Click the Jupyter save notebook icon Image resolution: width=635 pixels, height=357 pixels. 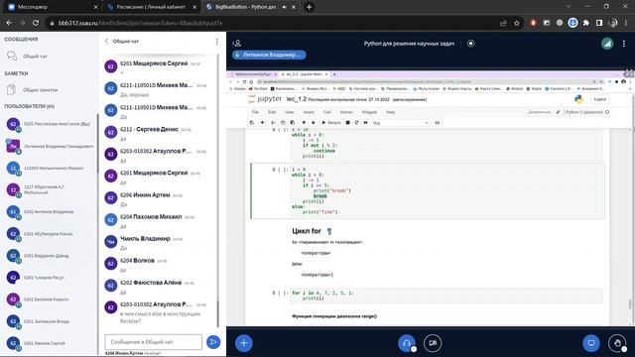point(251,123)
